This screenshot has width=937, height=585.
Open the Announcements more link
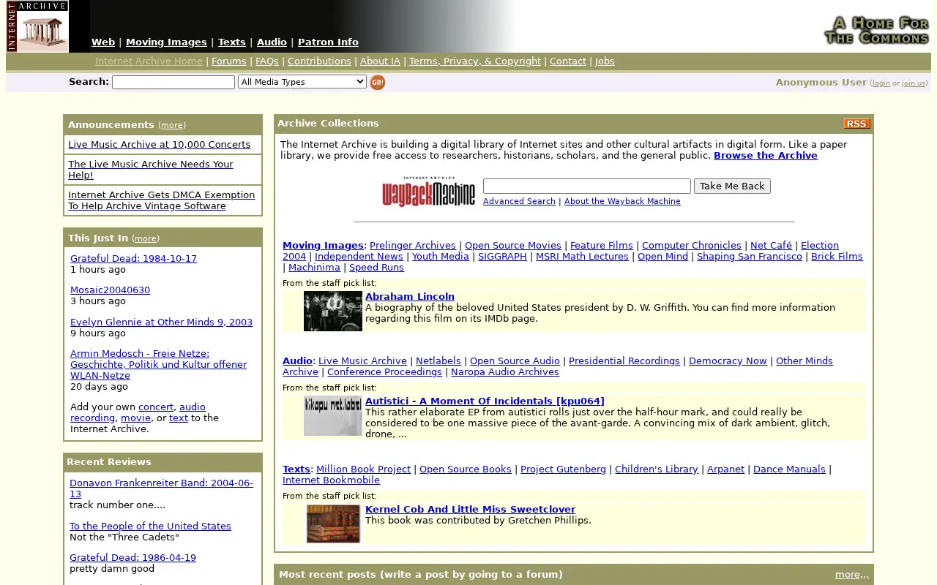172,125
